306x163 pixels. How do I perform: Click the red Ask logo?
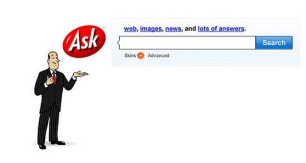84,41
